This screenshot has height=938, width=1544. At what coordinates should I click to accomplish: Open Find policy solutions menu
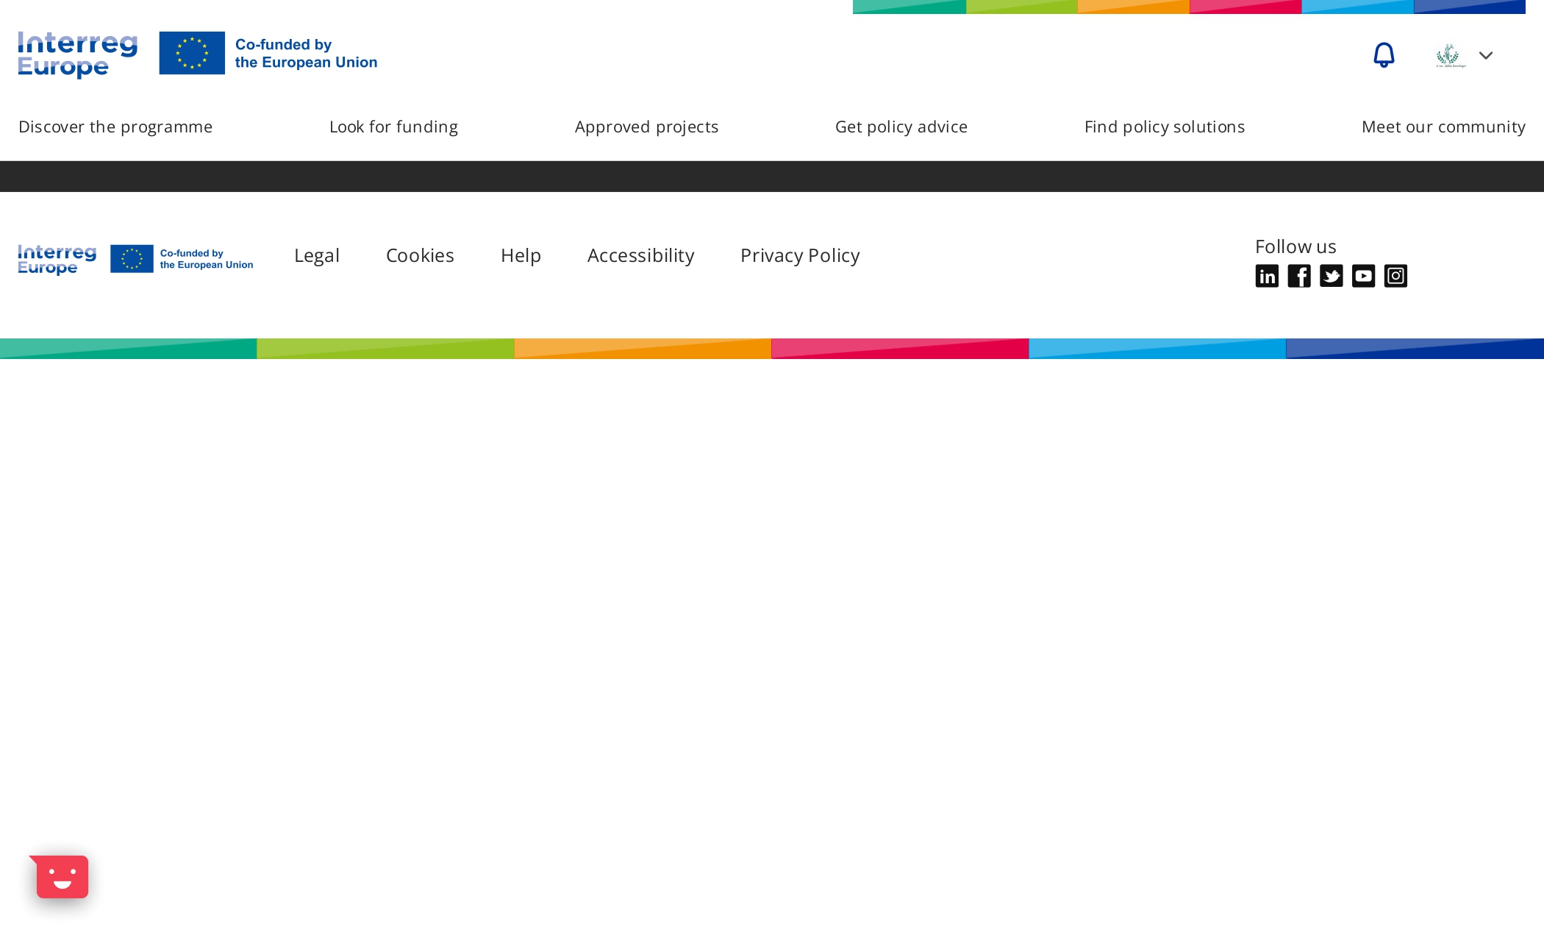click(x=1164, y=127)
